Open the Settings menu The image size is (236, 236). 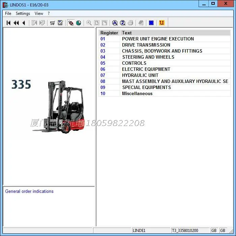23,13
